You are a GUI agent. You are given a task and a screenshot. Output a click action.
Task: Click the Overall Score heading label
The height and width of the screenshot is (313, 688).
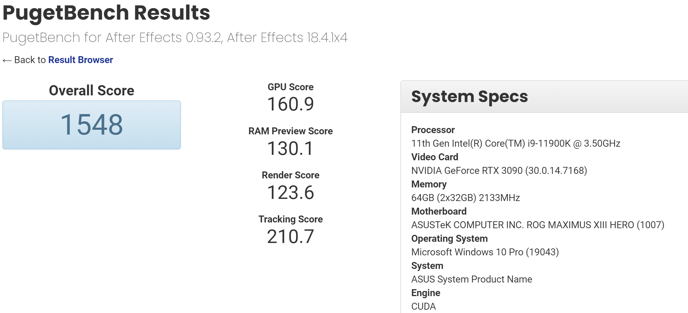coord(92,91)
